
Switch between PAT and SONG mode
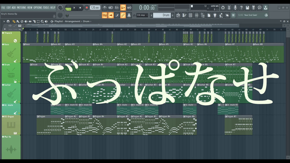click(68, 8)
